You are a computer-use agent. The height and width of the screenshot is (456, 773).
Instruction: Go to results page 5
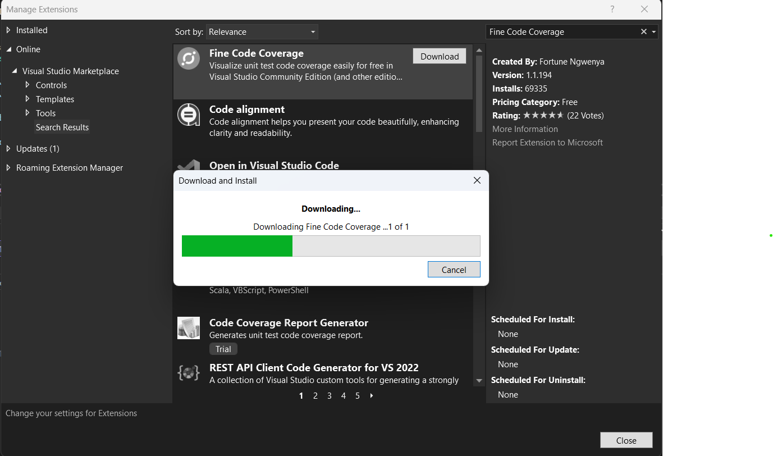358,396
